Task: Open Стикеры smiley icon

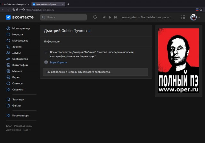Action: point(8,83)
